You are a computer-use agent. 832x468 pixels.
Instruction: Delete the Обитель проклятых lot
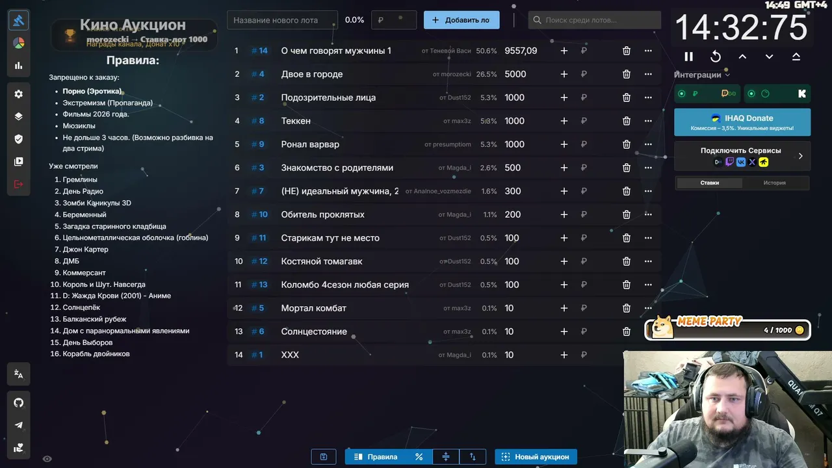627,214
